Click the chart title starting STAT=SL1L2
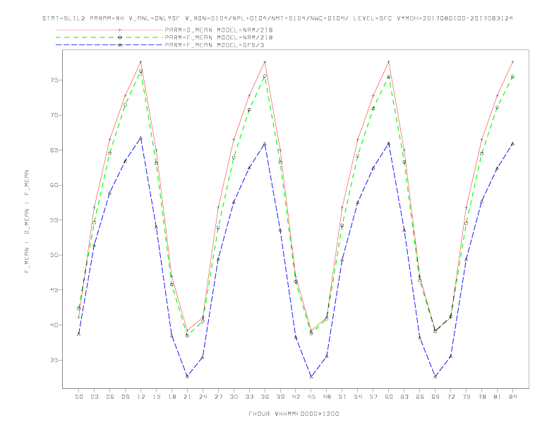Screen dimensions: 559x432 (x=277, y=18)
